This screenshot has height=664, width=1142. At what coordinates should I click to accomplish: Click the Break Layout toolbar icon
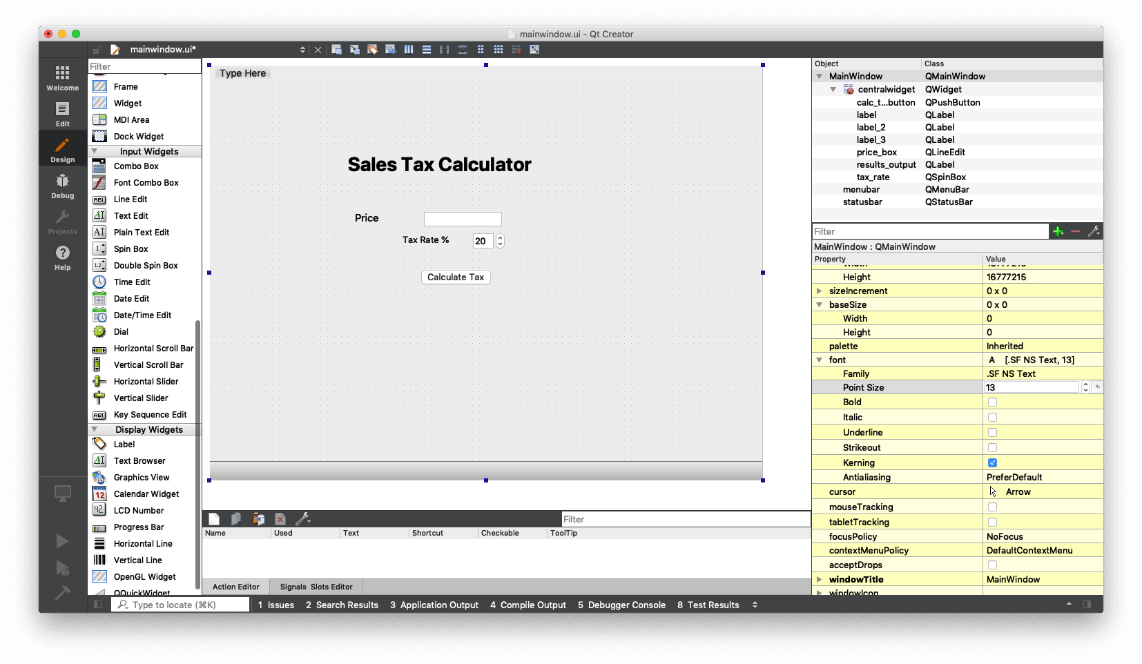(516, 49)
